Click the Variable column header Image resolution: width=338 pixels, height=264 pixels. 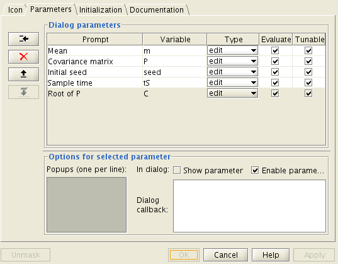pyautogui.click(x=175, y=39)
